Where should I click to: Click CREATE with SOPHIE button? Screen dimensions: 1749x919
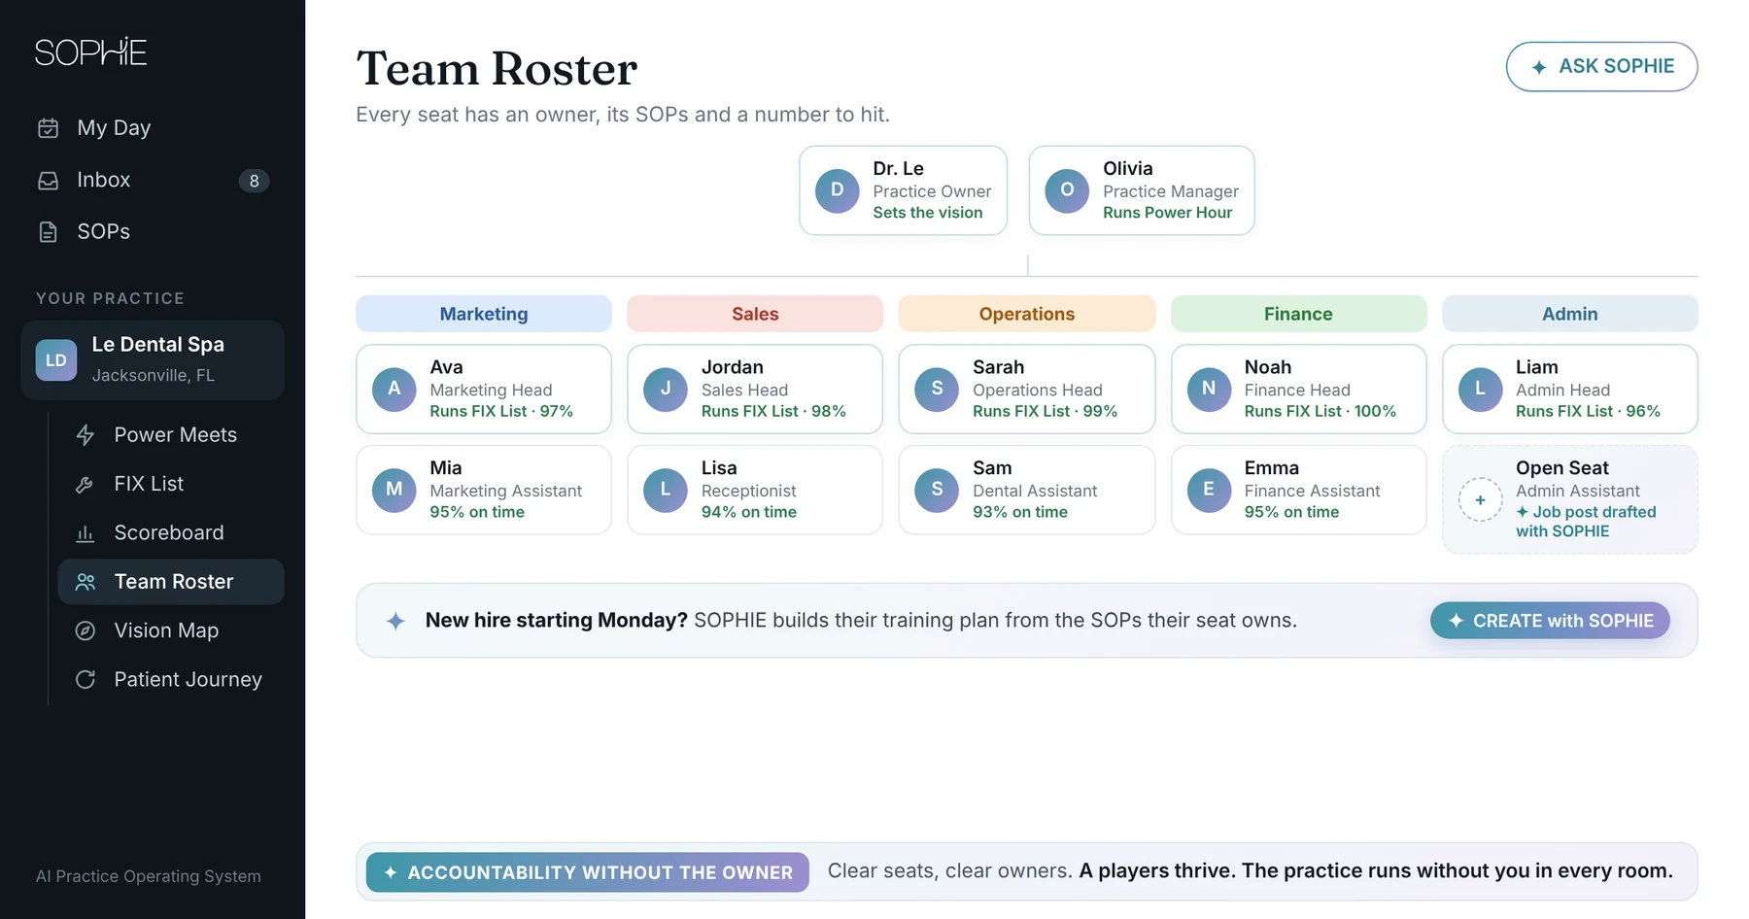(1550, 621)
